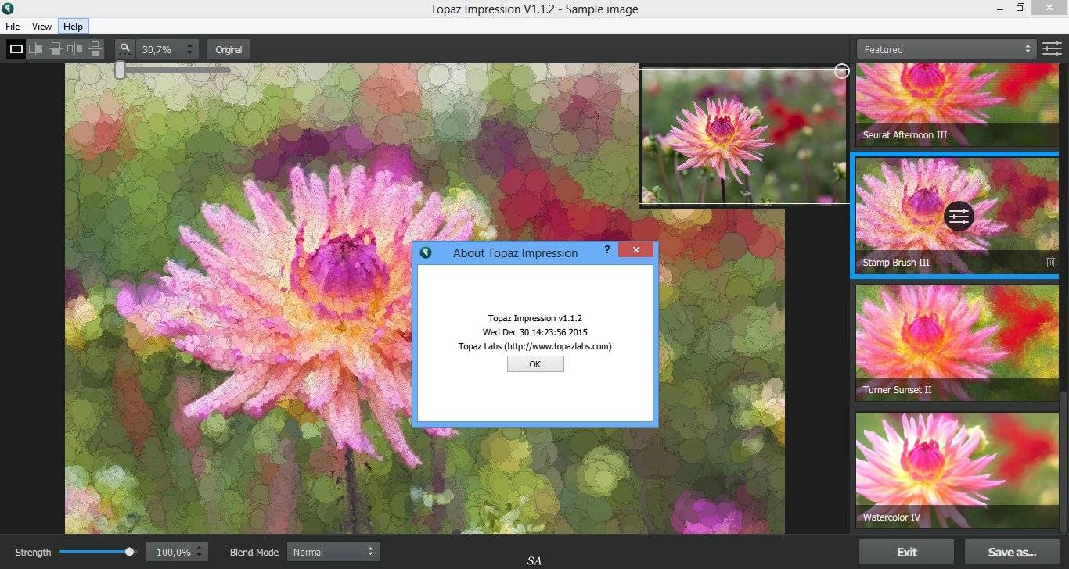Click the Save as... button
Viewport: 1069px width, 569px height.
[x=1012, y=552]
